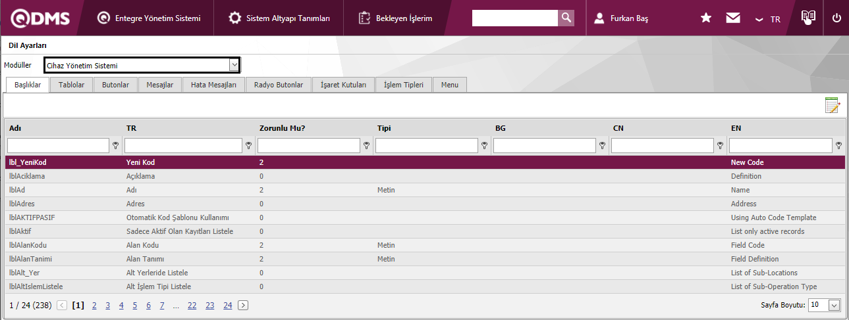Go to page 22

[x=192, y=305]
